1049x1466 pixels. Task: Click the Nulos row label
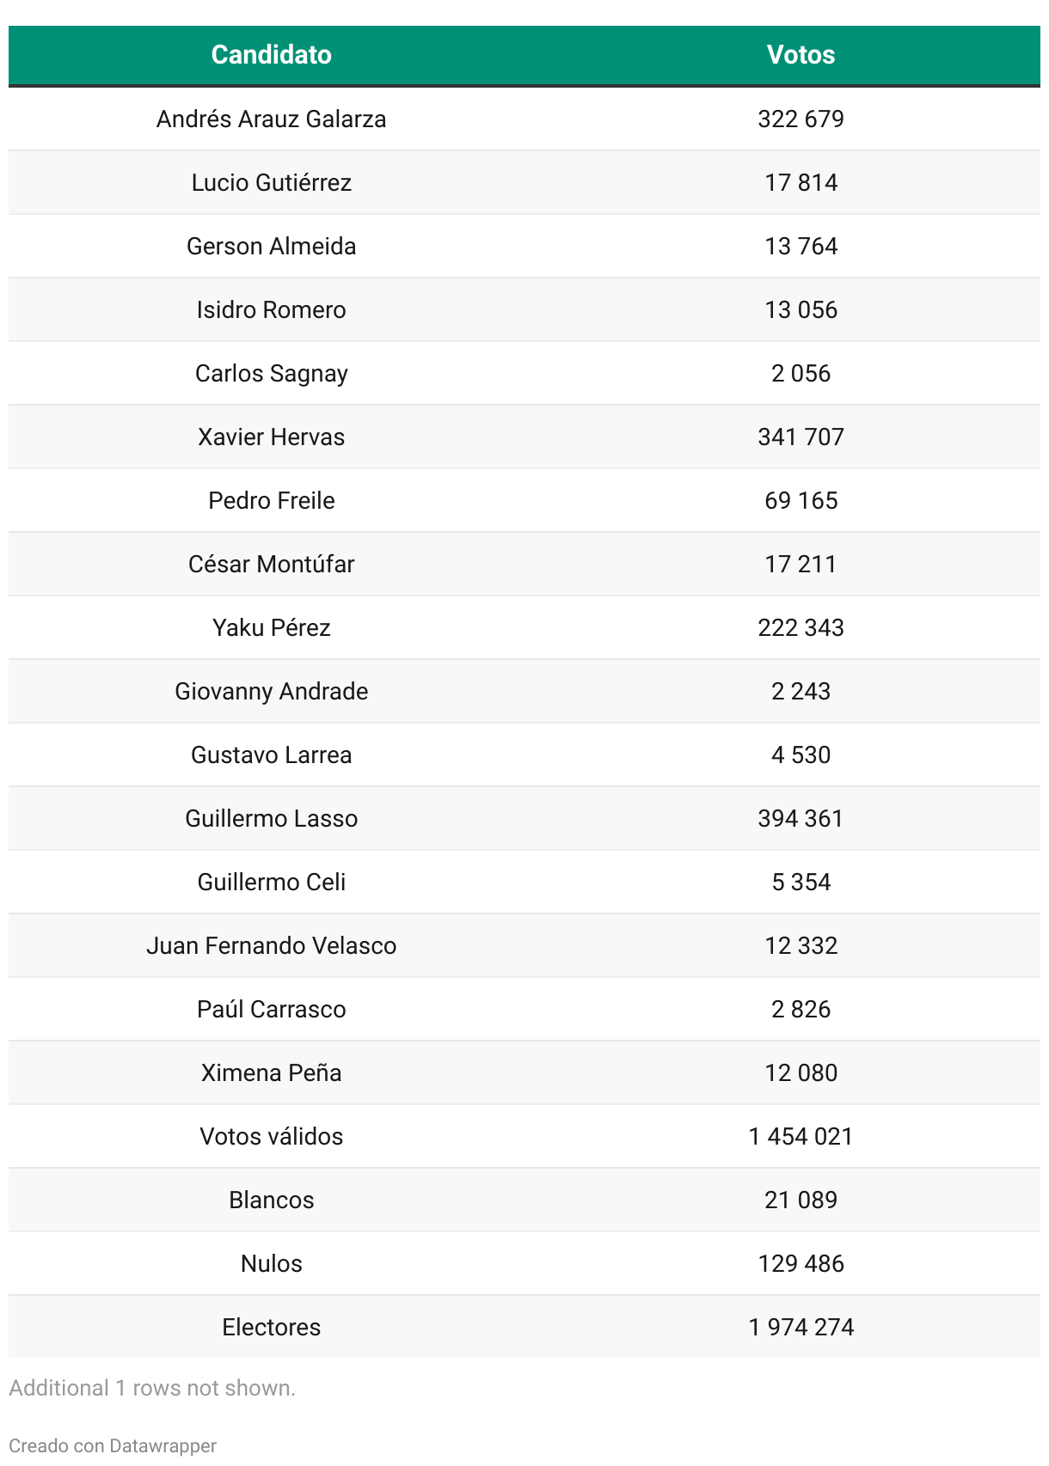tap(271, 1263)
